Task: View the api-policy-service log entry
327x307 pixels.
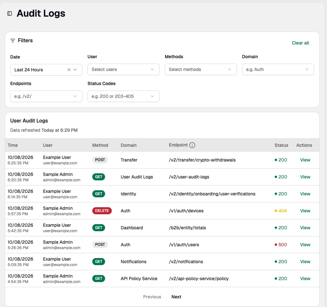Action: pos(305,279)
